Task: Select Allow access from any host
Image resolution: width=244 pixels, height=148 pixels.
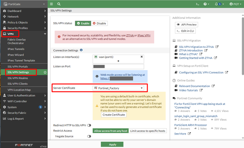Action: 111,131
